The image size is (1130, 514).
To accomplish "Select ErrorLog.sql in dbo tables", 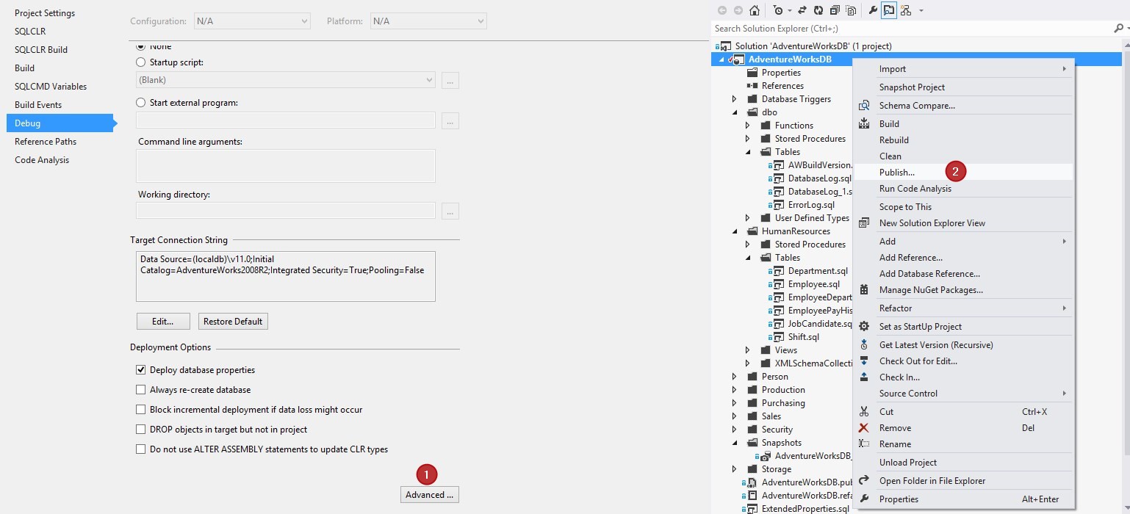I will (811, 205).
